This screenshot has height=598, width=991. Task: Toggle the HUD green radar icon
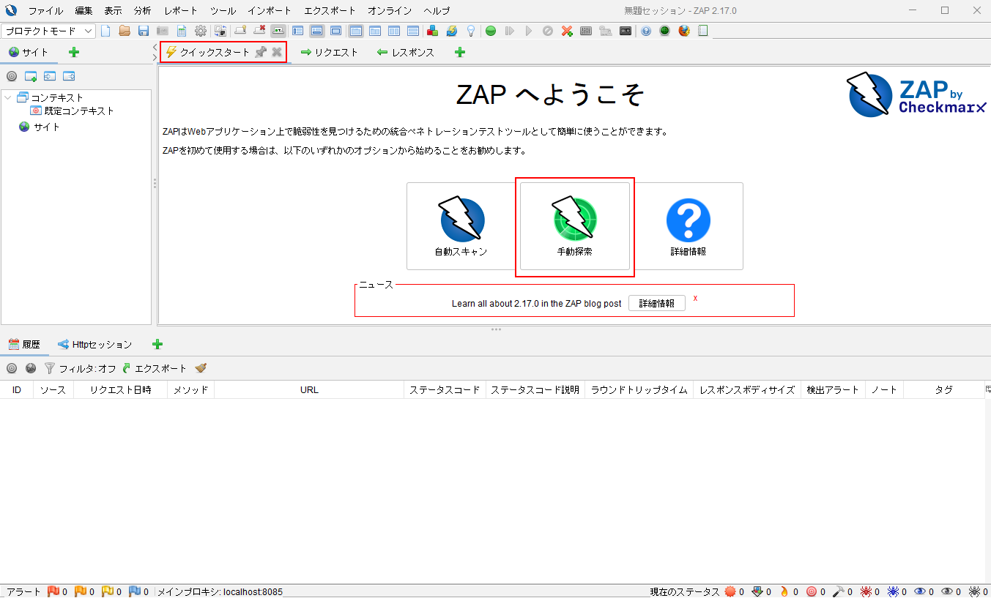pyautogui.click(x=664, y=31)
